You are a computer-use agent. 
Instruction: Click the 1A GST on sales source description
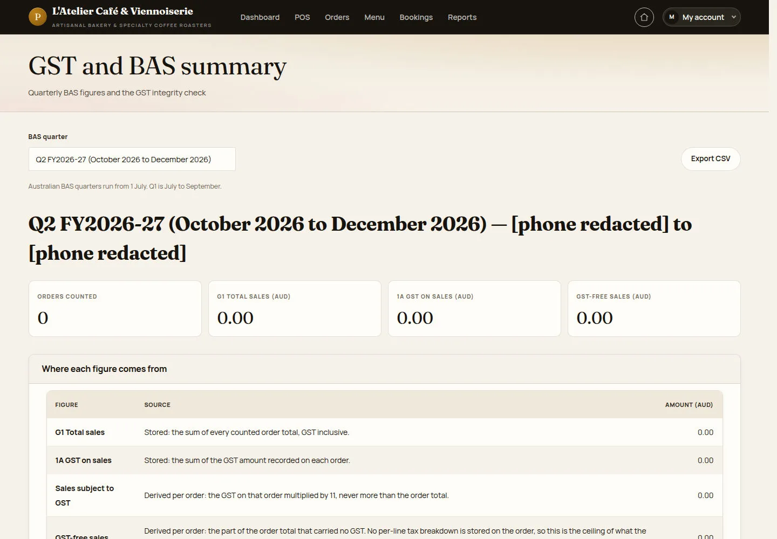point(247,460)
